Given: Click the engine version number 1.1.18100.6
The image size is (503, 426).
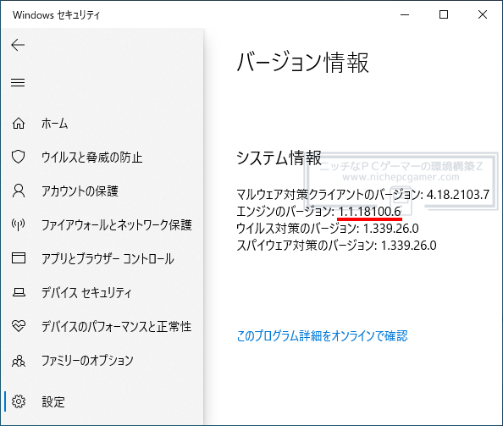Looking at the screenshot, I should pyautogui.click(x=369, y=212).
